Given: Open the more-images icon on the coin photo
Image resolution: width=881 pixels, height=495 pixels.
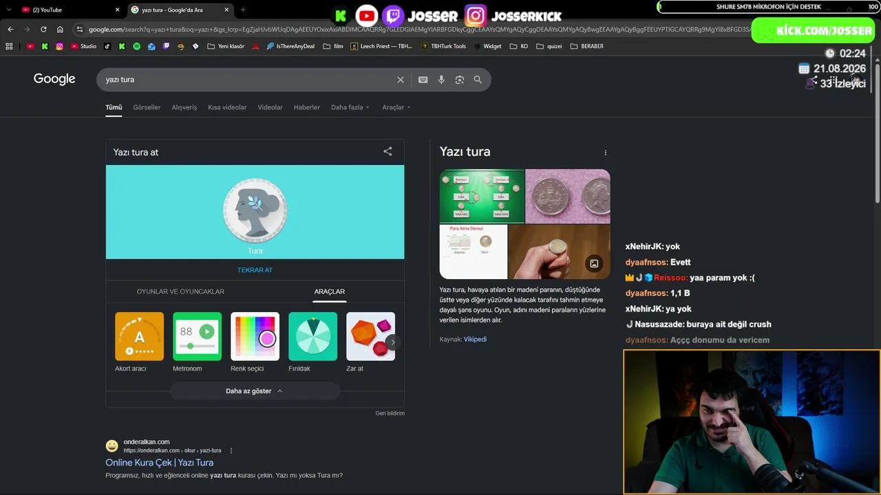Looking at the screenshot, I should [x=594, y=263].
